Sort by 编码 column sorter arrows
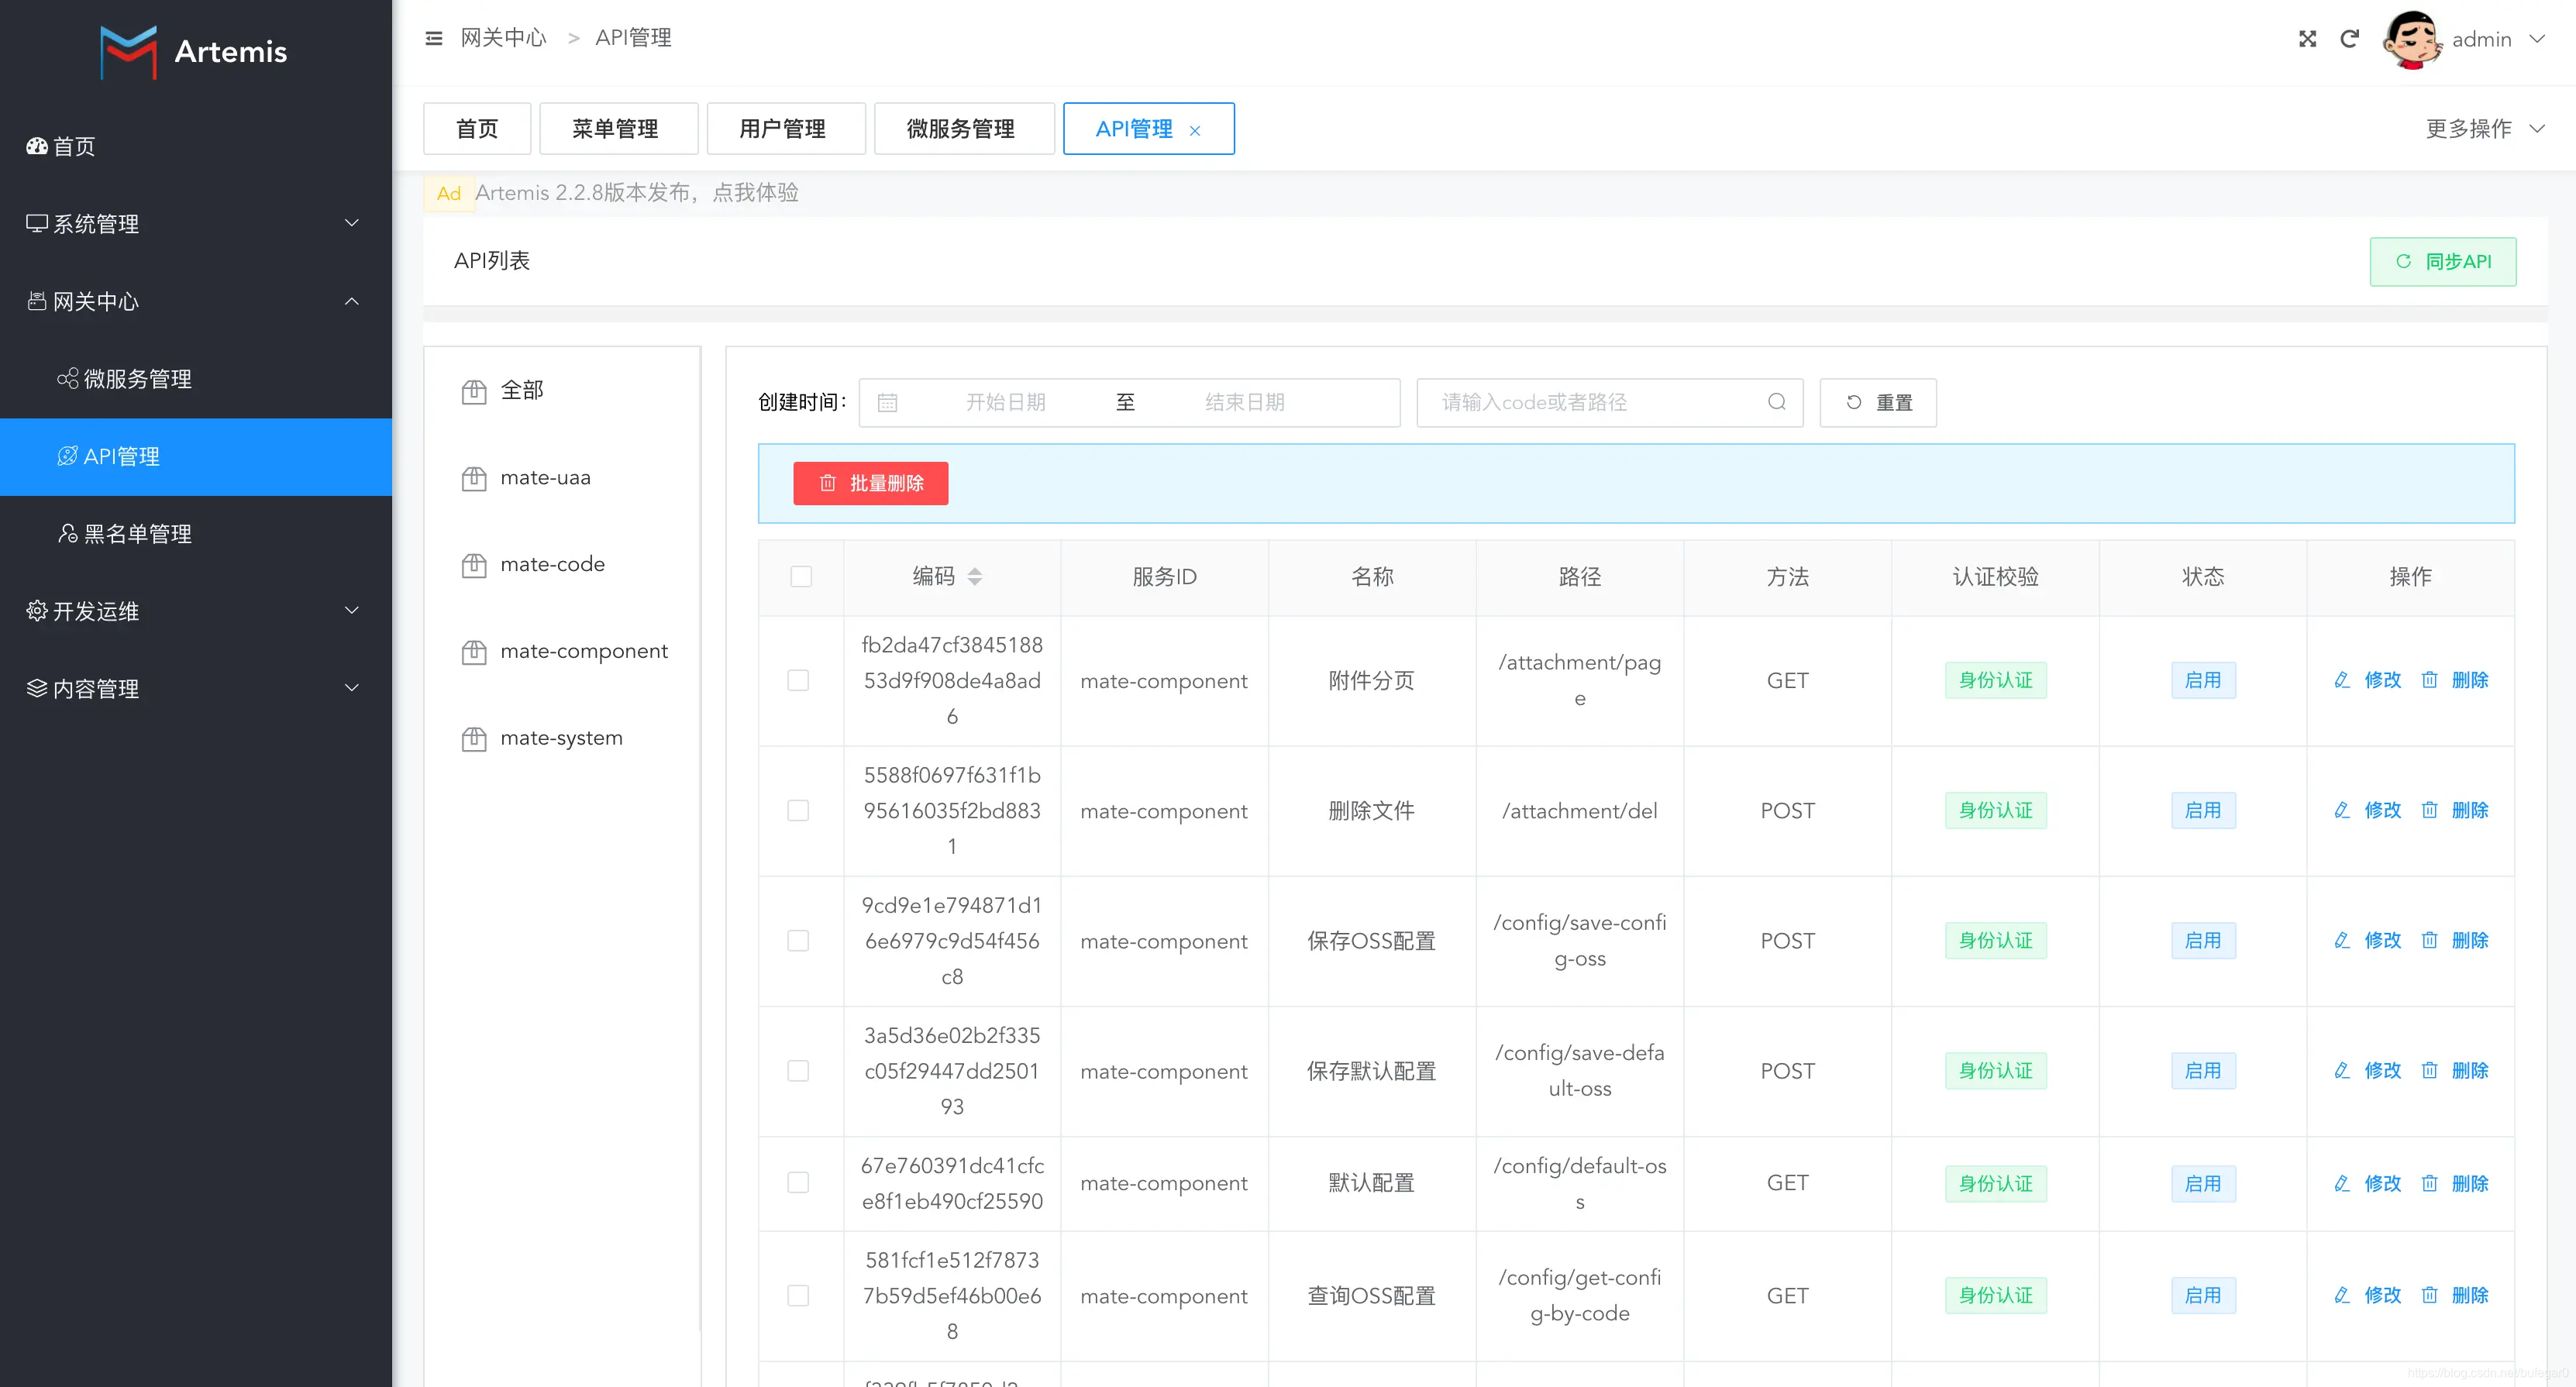Screen dimensions: 2576x1387 point(974,576)
